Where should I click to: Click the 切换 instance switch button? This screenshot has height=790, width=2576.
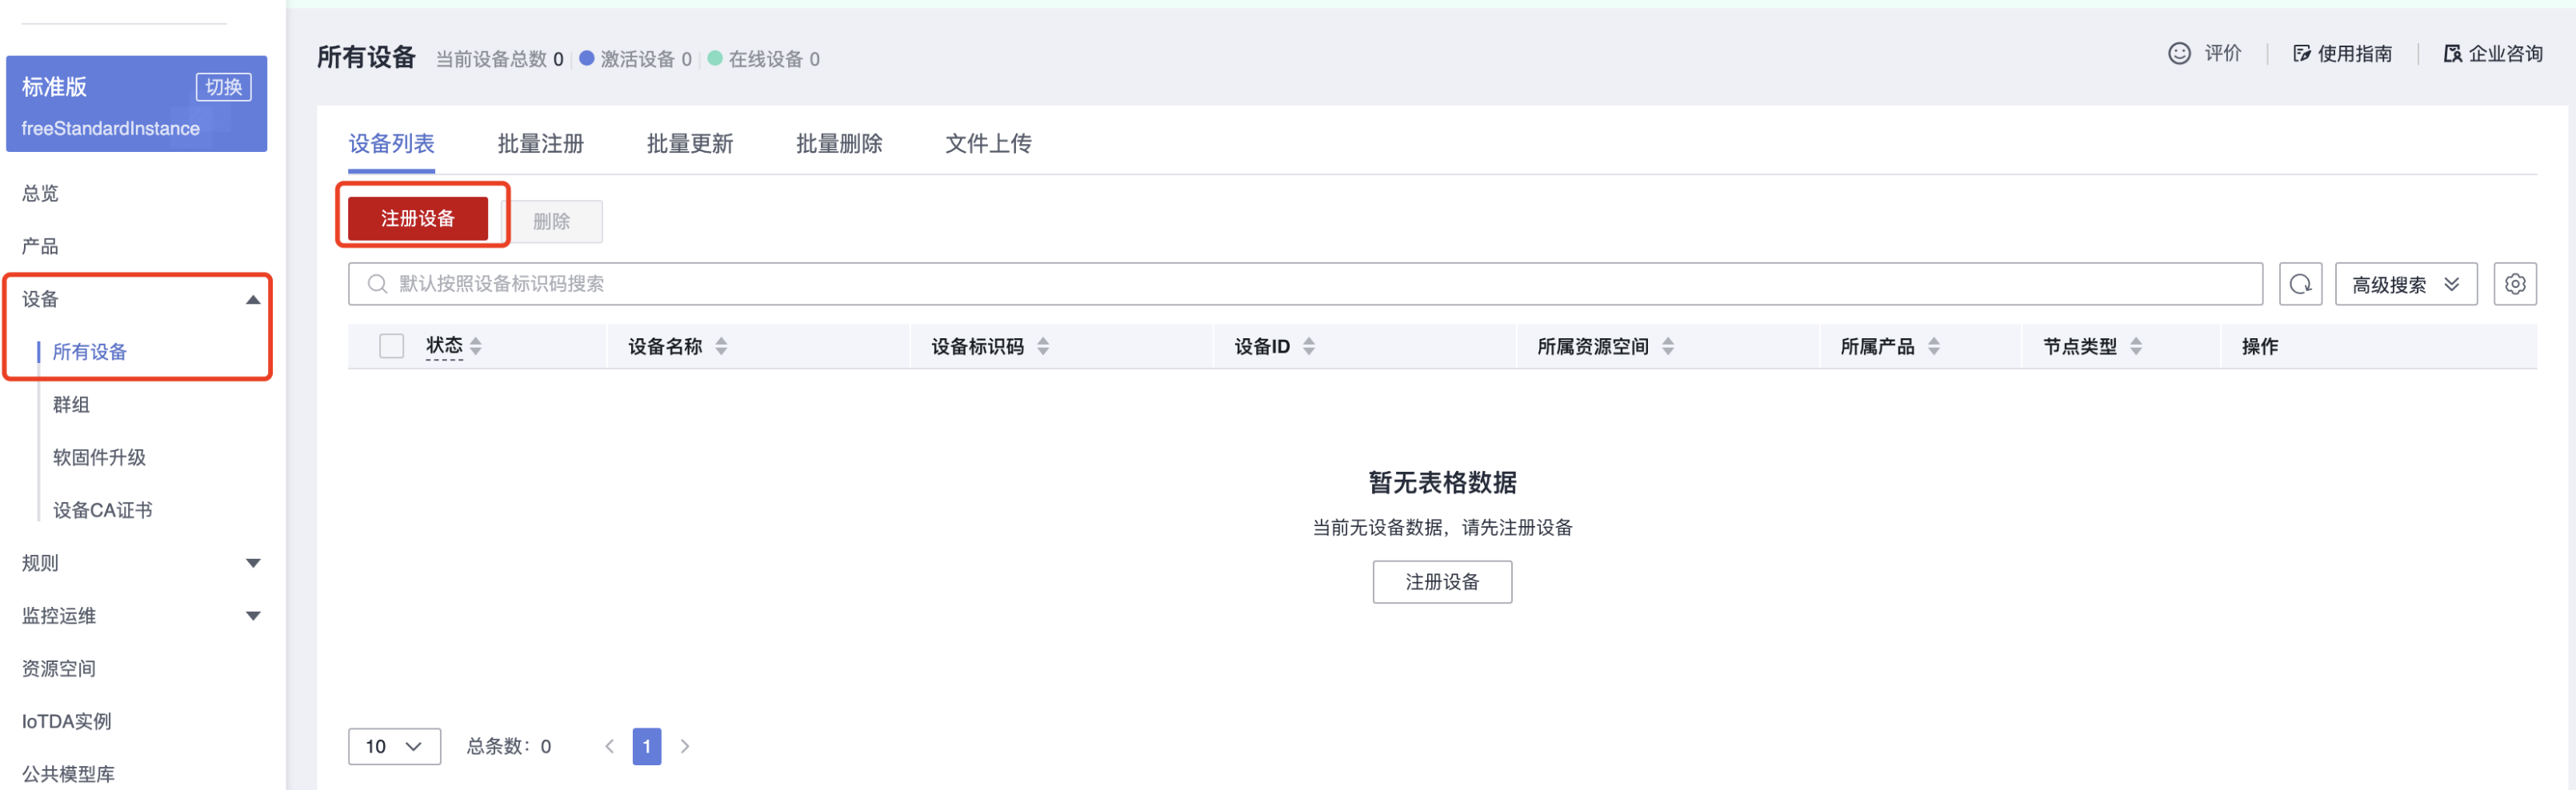(x=223, y=87)
